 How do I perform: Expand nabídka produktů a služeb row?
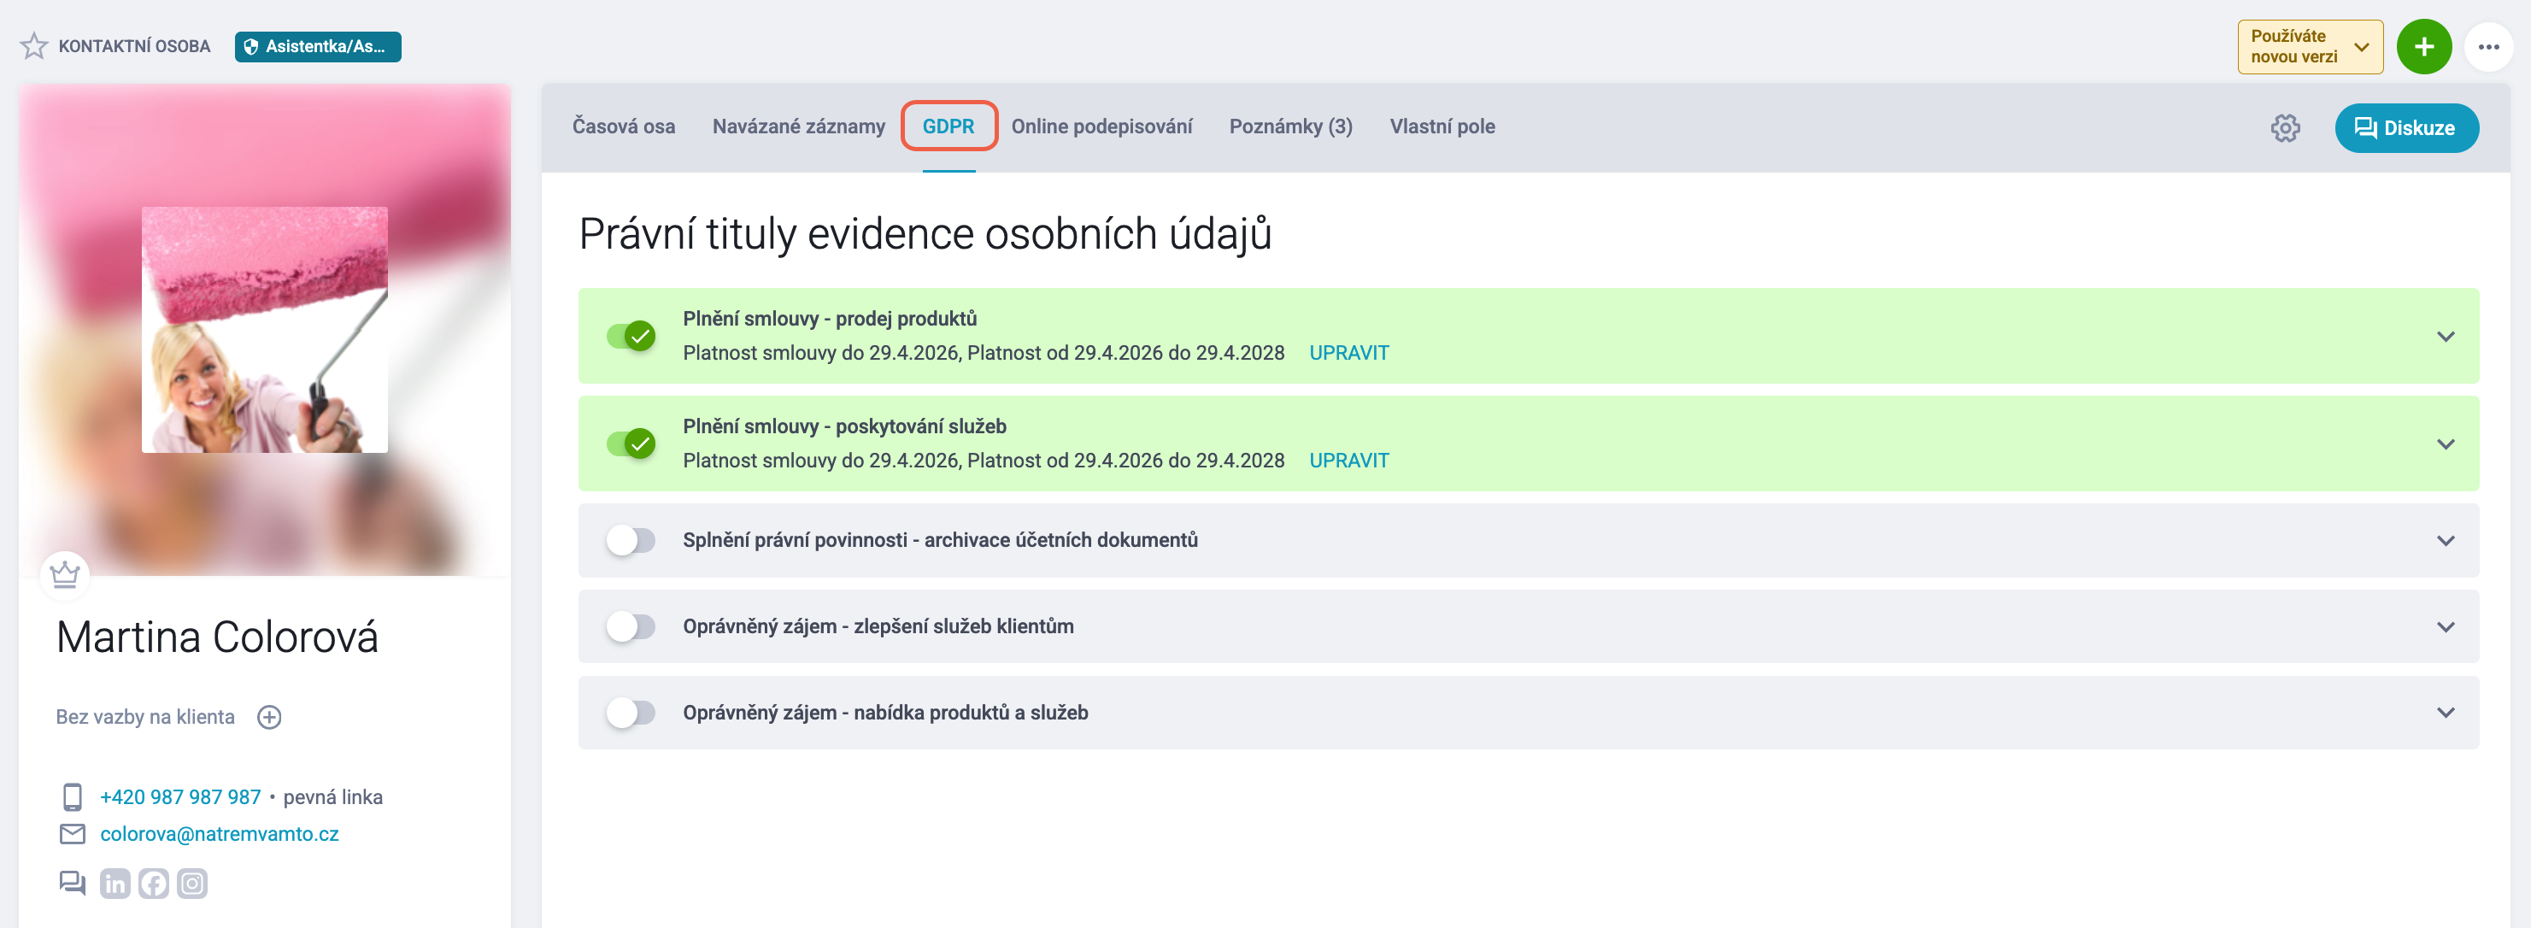point(2445,713)
